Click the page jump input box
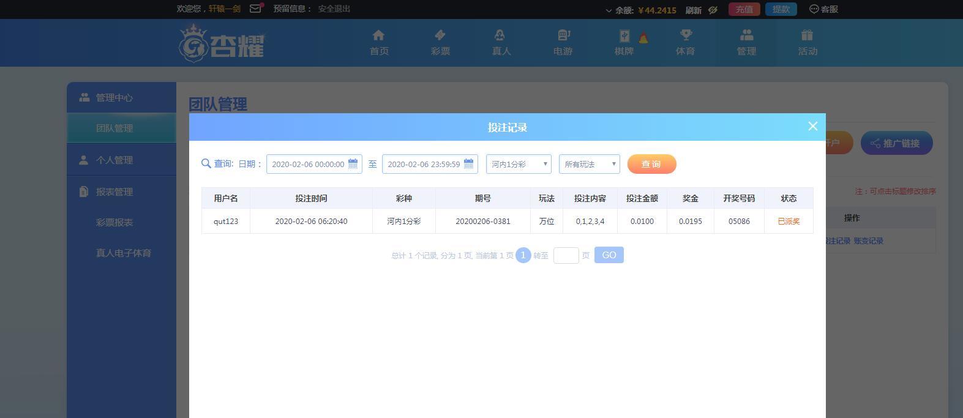Image resolution: width=963 pixels, height=418 pixels. point(566,255)
